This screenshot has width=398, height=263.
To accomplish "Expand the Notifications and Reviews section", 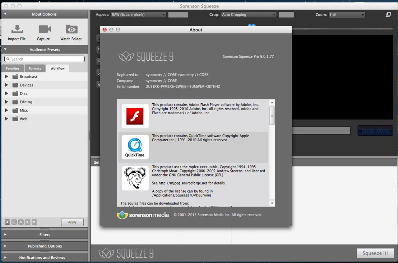I will click(x=5, y=257).
